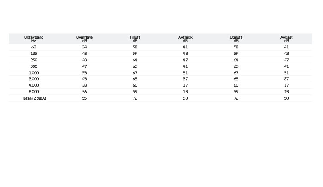
Task: Click the 4.000 Hz row label
Action: (x=34, y=85)
